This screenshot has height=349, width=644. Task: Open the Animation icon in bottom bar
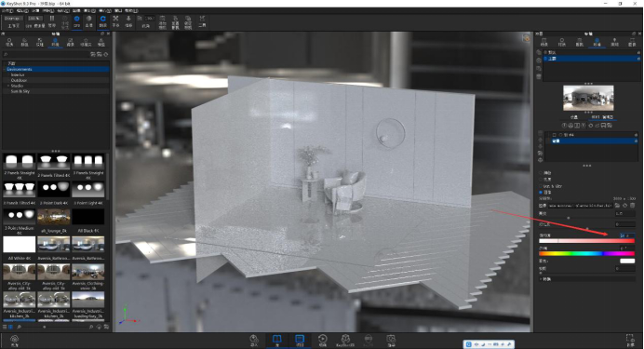pos(322,339)
